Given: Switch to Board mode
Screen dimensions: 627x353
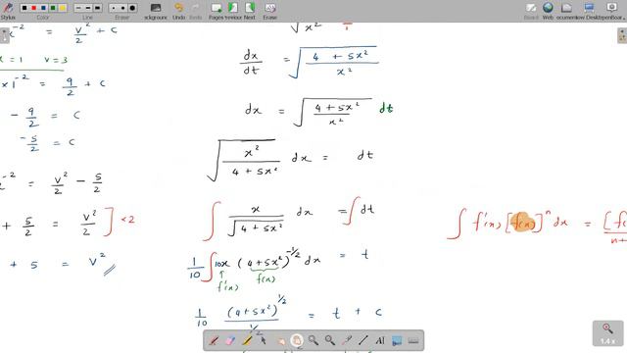Looking at the screenshot, I should [531, 11].
